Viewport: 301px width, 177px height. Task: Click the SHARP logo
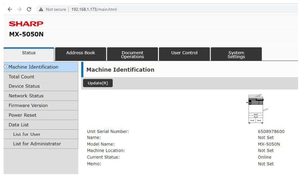(26, 24)
